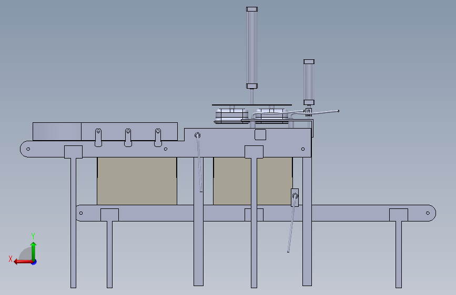Click the small square plate on the upper frame
This screenshot has width=456, height=295.
pos(260,134)
